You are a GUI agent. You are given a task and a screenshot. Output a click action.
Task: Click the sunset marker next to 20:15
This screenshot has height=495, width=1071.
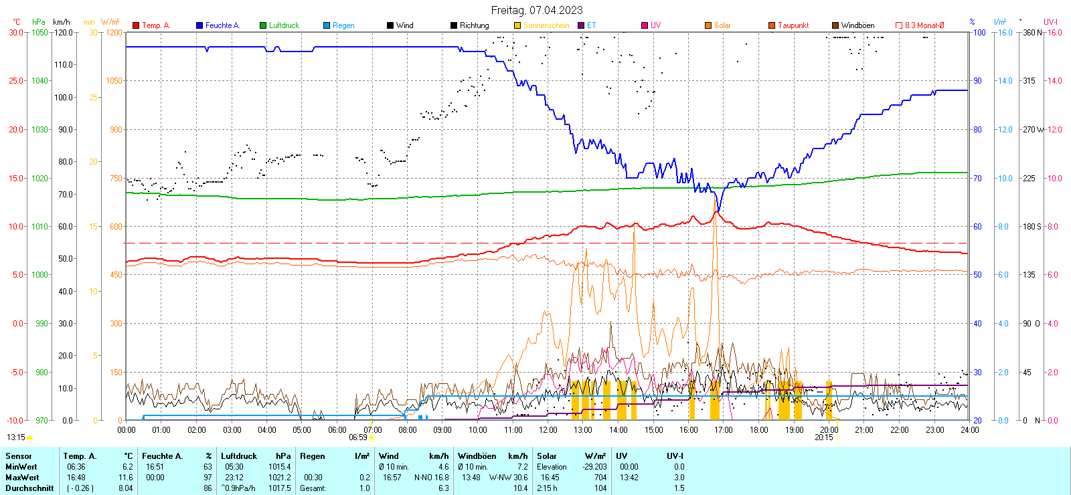coord(837,437)
